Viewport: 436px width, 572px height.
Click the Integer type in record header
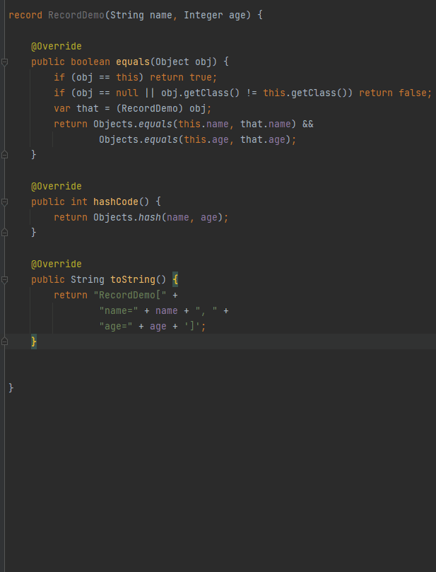pos(203,16)
